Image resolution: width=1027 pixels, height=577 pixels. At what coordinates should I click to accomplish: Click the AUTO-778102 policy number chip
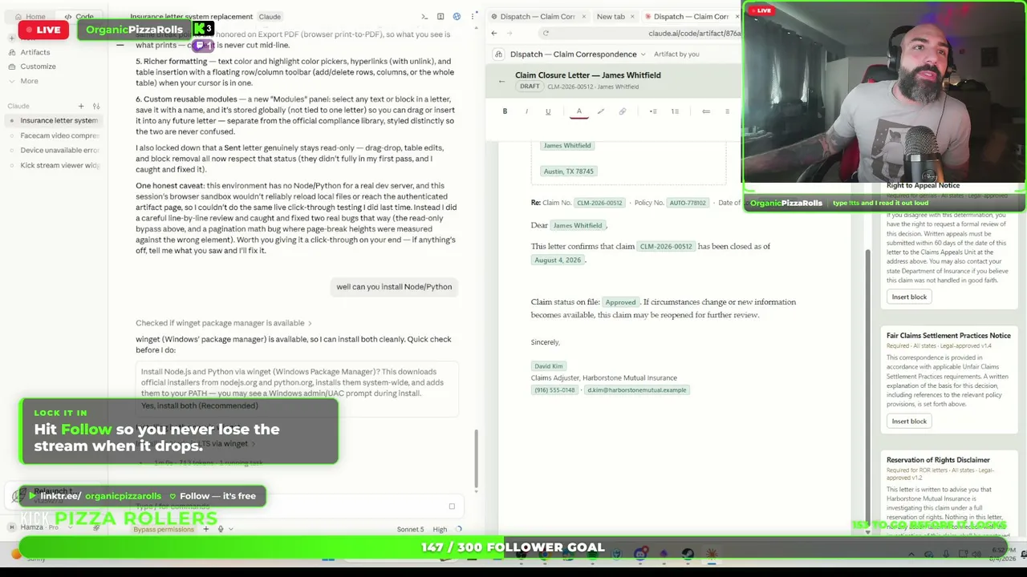pyautogui.click(x=687, y=203)
